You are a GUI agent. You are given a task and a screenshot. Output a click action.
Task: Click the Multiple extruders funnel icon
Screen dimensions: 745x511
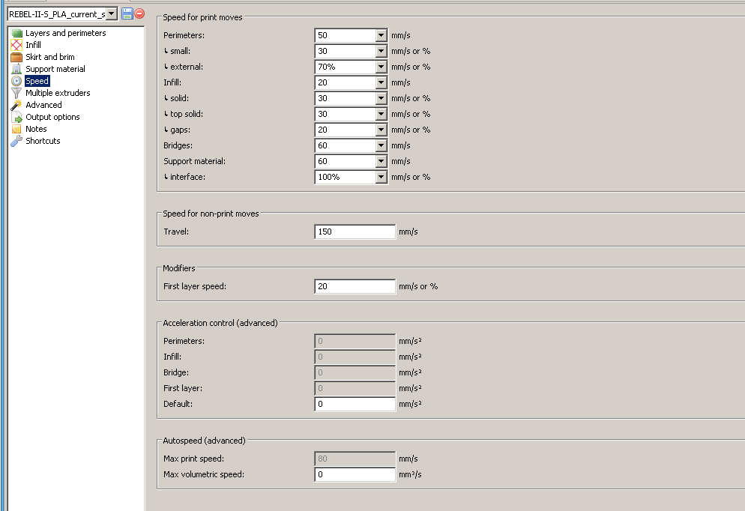[x=16, y=93]
